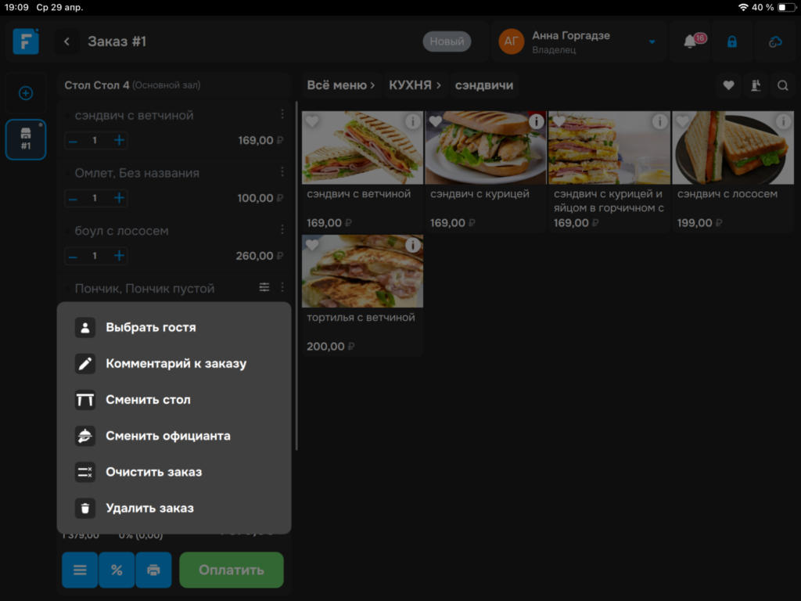
Task: Choose Выбрать гостя from menu
Action: click(174, 327)
